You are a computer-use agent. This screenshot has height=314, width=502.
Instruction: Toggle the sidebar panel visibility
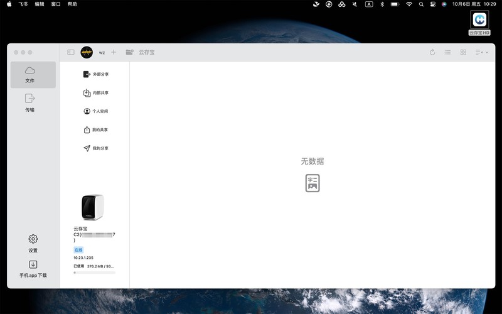[x=71, y=52]
